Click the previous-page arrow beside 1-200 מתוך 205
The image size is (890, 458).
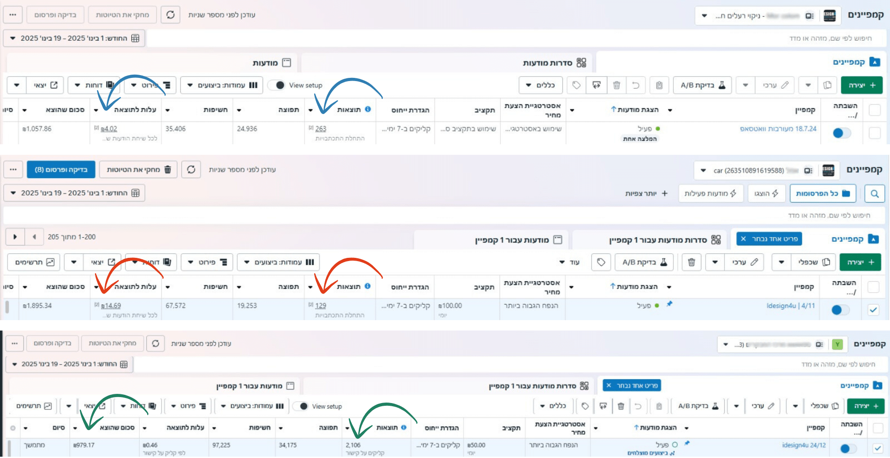point(34,237)
